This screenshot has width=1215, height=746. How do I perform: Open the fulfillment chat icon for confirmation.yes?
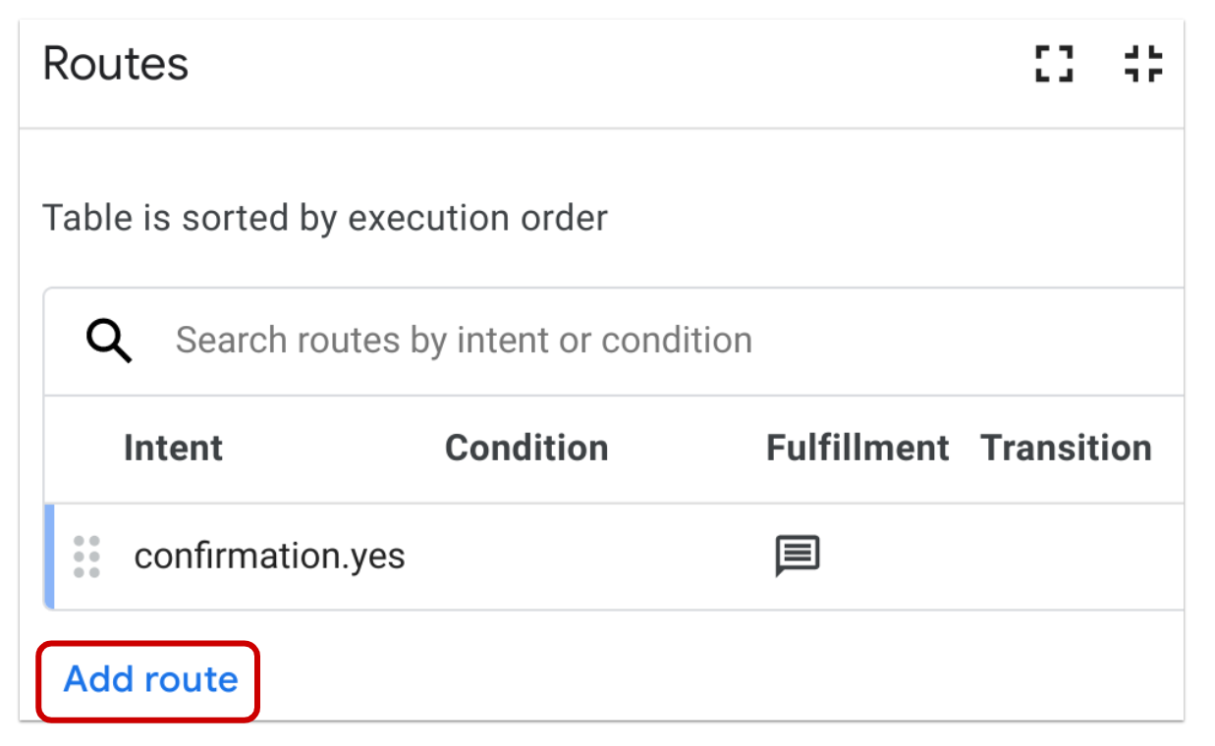(x=796, y=556)
